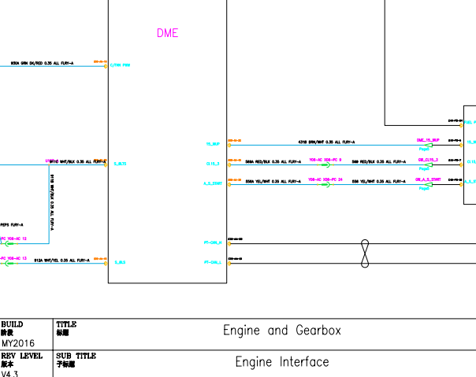
Task: Click the GB_A_S_START off-page reference label
Action: [x=428, y=179]
